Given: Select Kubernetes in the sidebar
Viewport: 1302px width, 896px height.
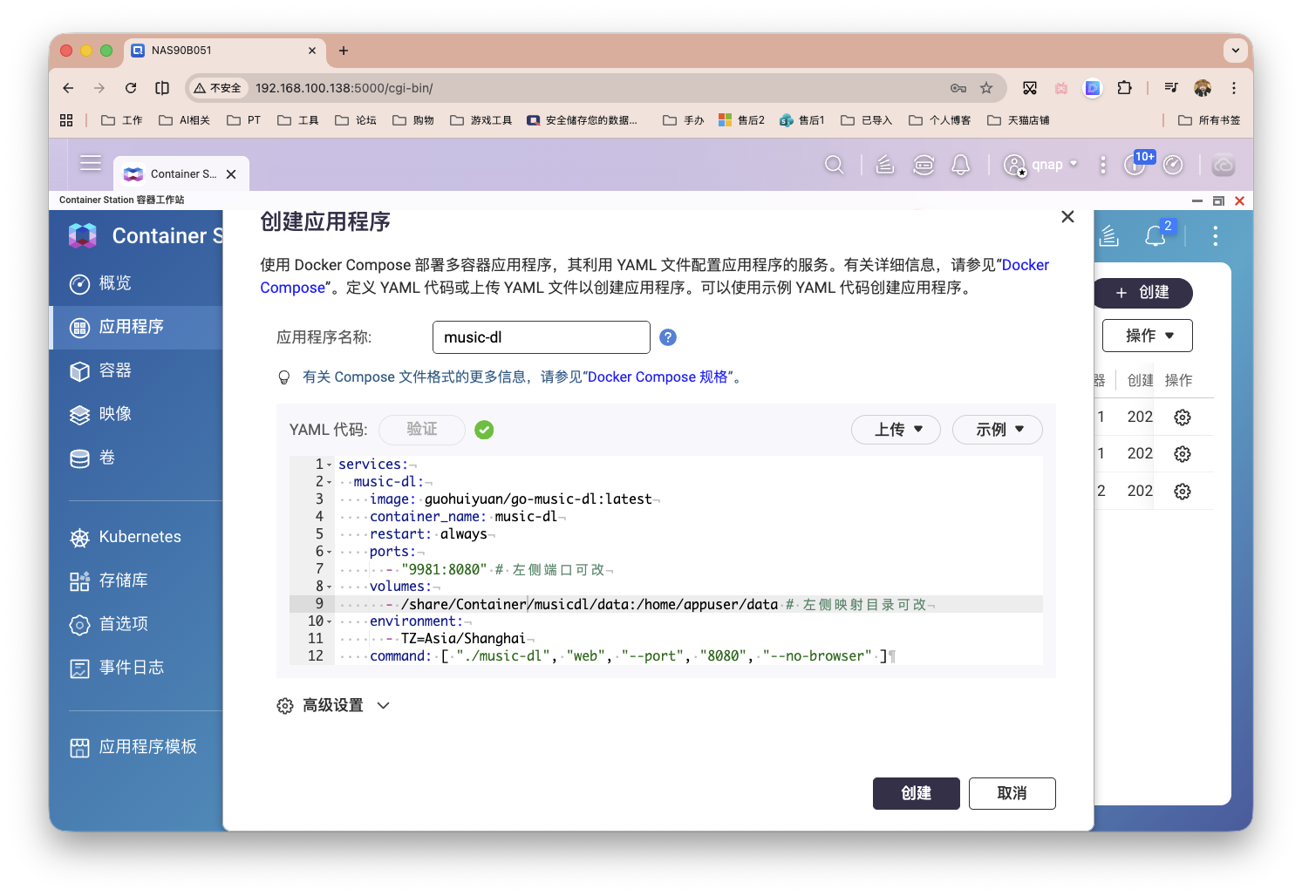Looking at the screenshot, I should (139, 536).
